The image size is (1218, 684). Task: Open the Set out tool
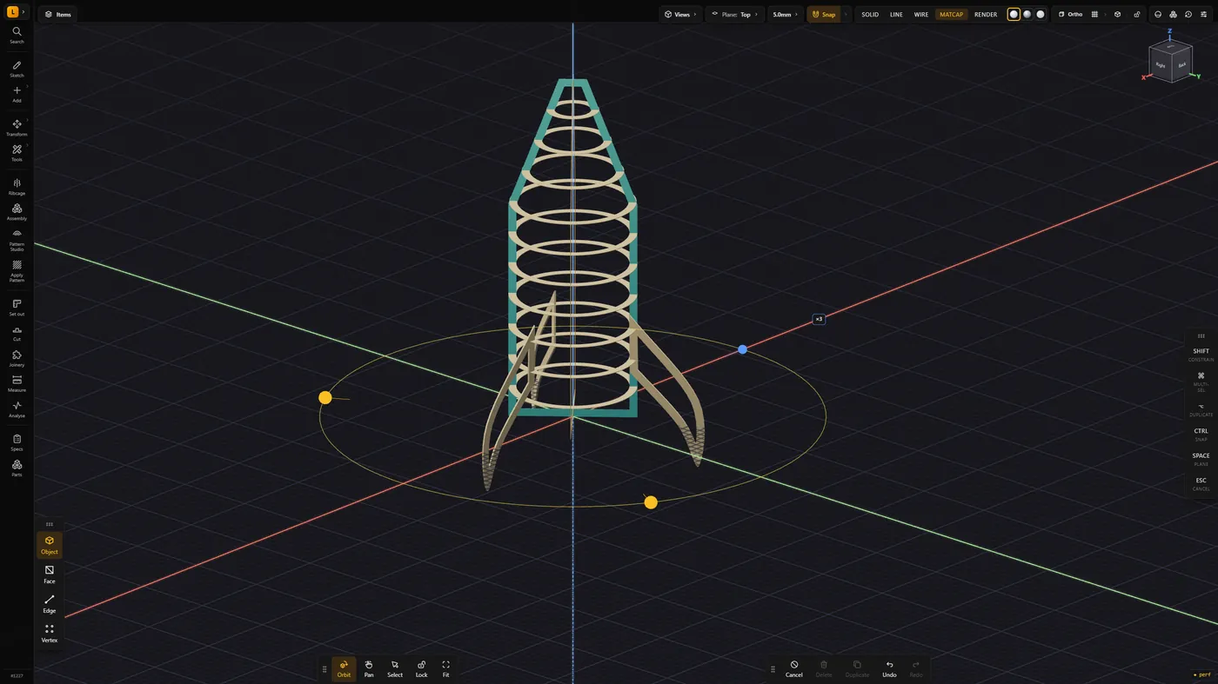(17, 307)
